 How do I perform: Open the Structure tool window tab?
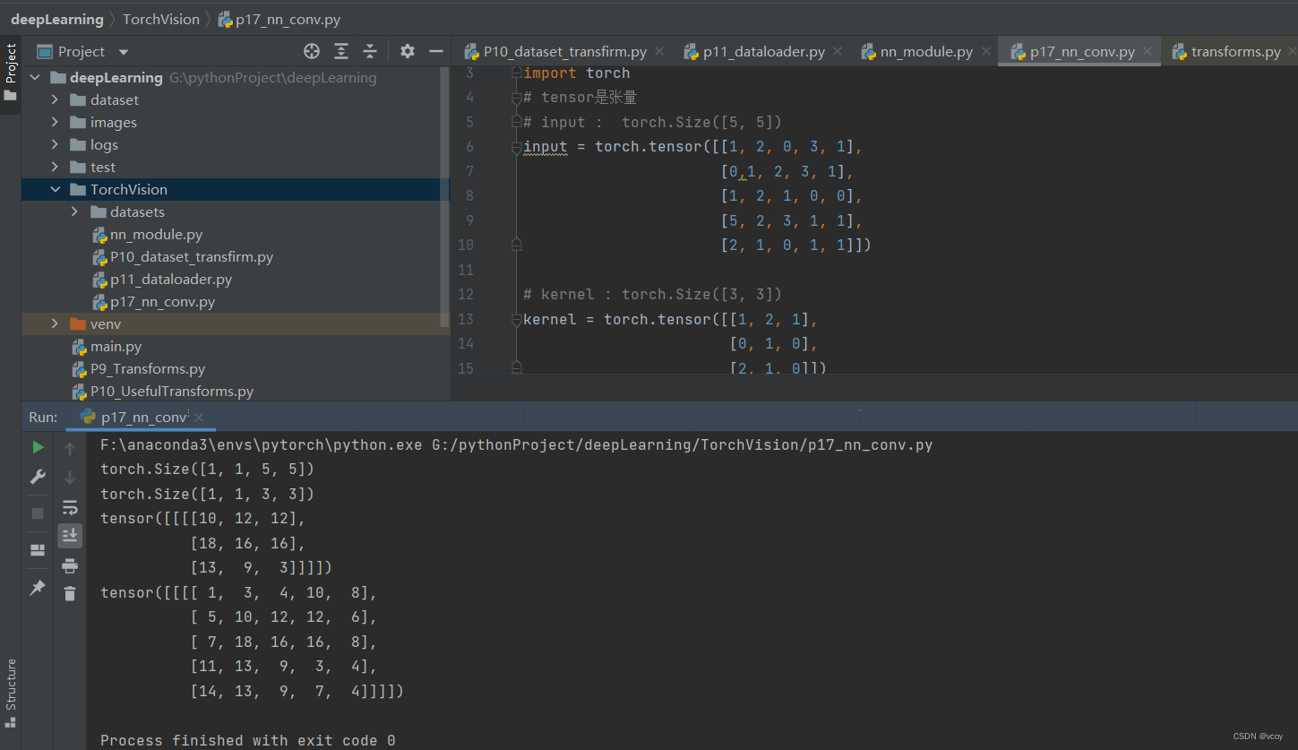[11, 692]
